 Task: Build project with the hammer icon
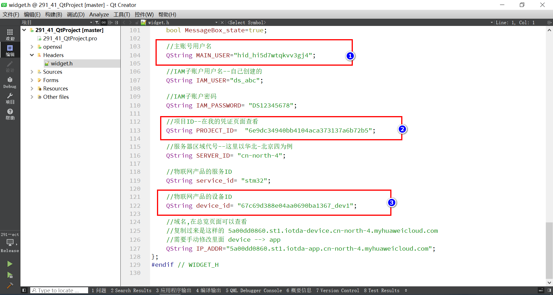tap(10, 285)
